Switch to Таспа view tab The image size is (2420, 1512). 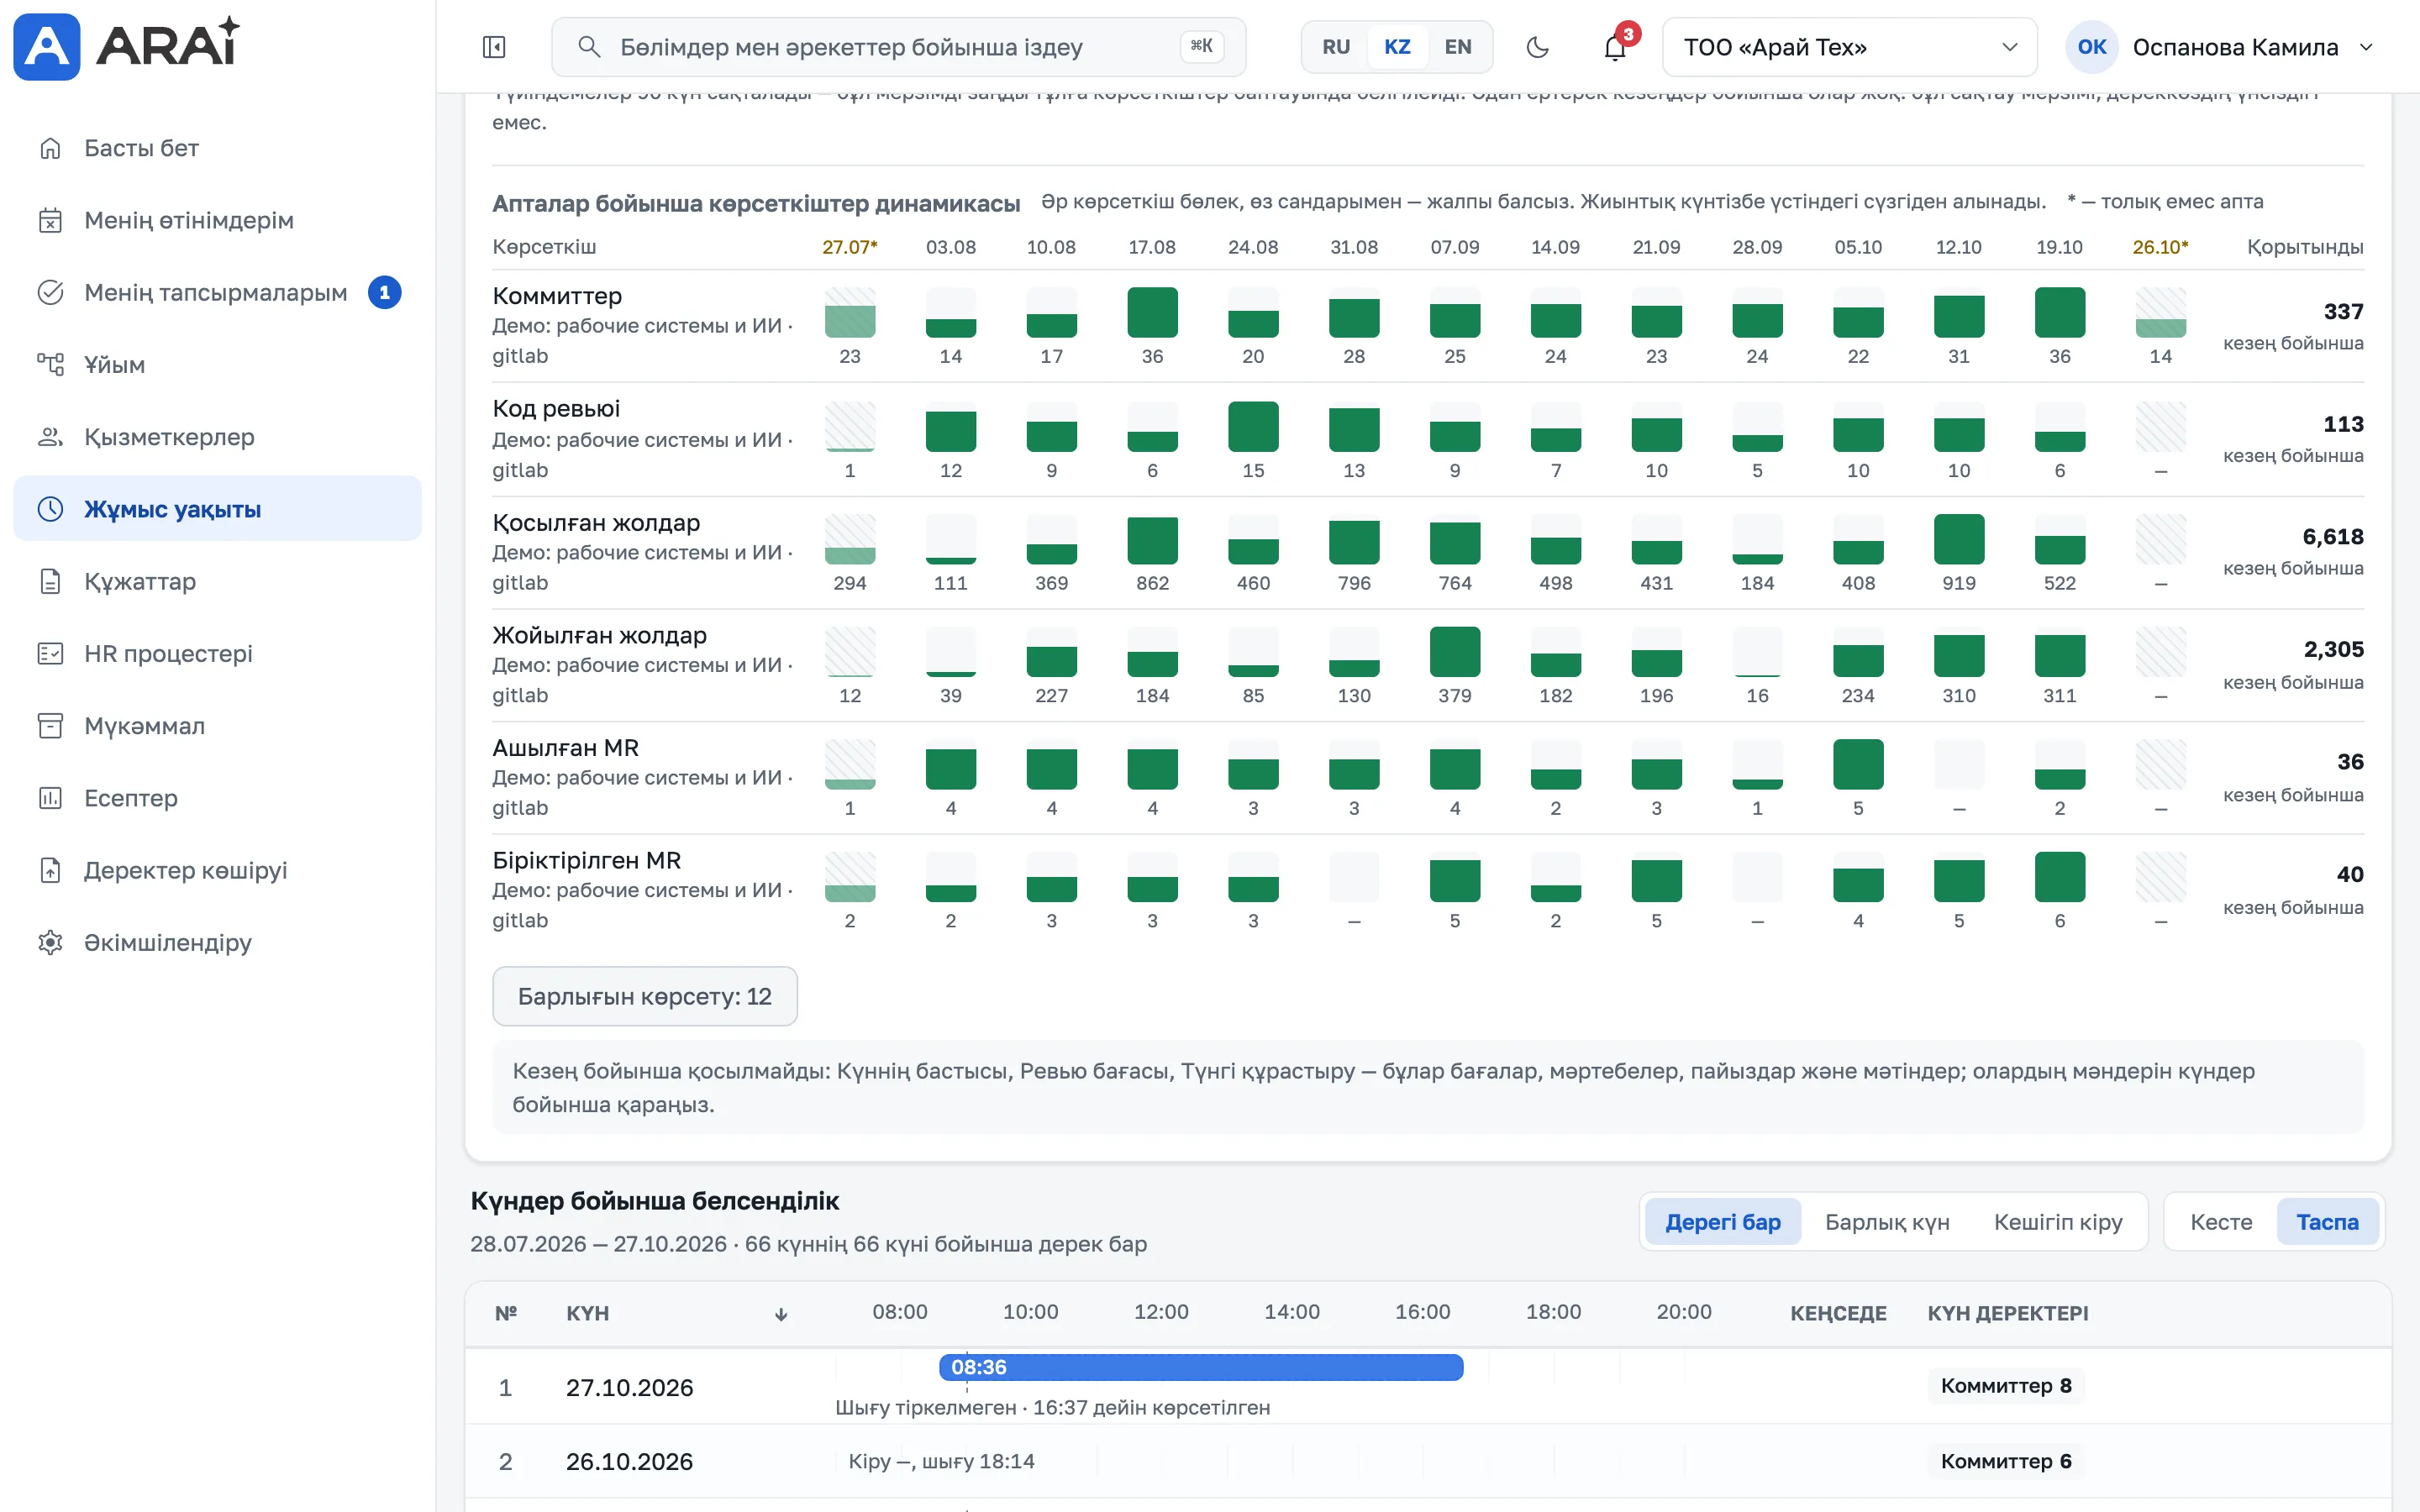2327,1222
